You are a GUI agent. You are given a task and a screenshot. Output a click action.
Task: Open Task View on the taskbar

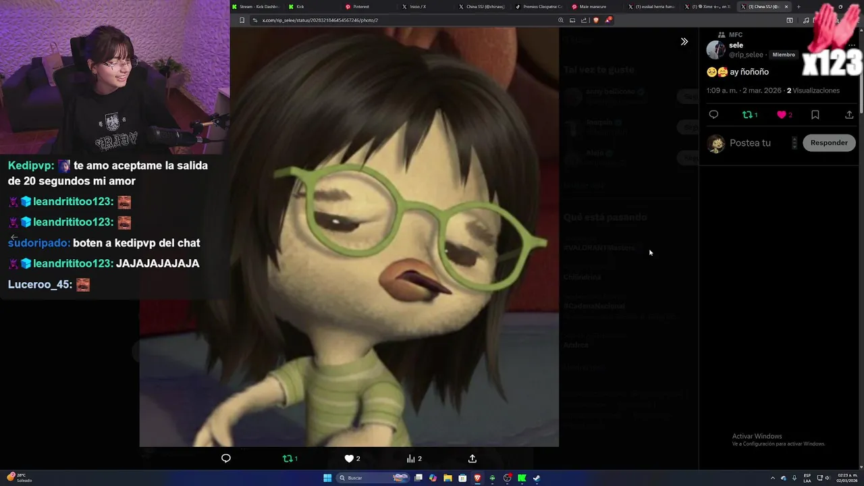click(418, 478)
